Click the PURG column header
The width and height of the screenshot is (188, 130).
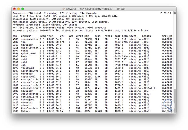97,36
